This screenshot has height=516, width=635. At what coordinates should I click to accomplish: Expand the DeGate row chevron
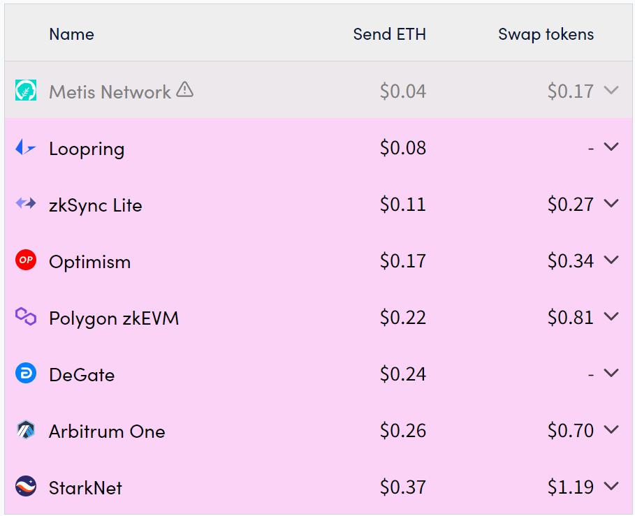[611, 373]
